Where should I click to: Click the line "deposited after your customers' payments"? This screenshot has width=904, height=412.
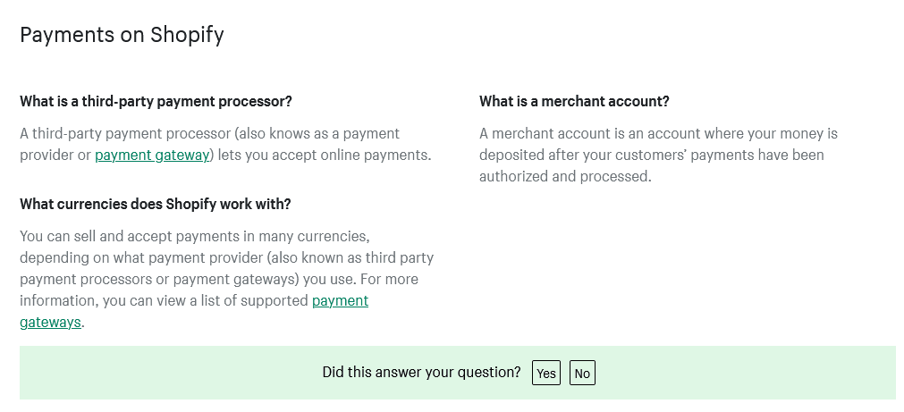point(651,155)
